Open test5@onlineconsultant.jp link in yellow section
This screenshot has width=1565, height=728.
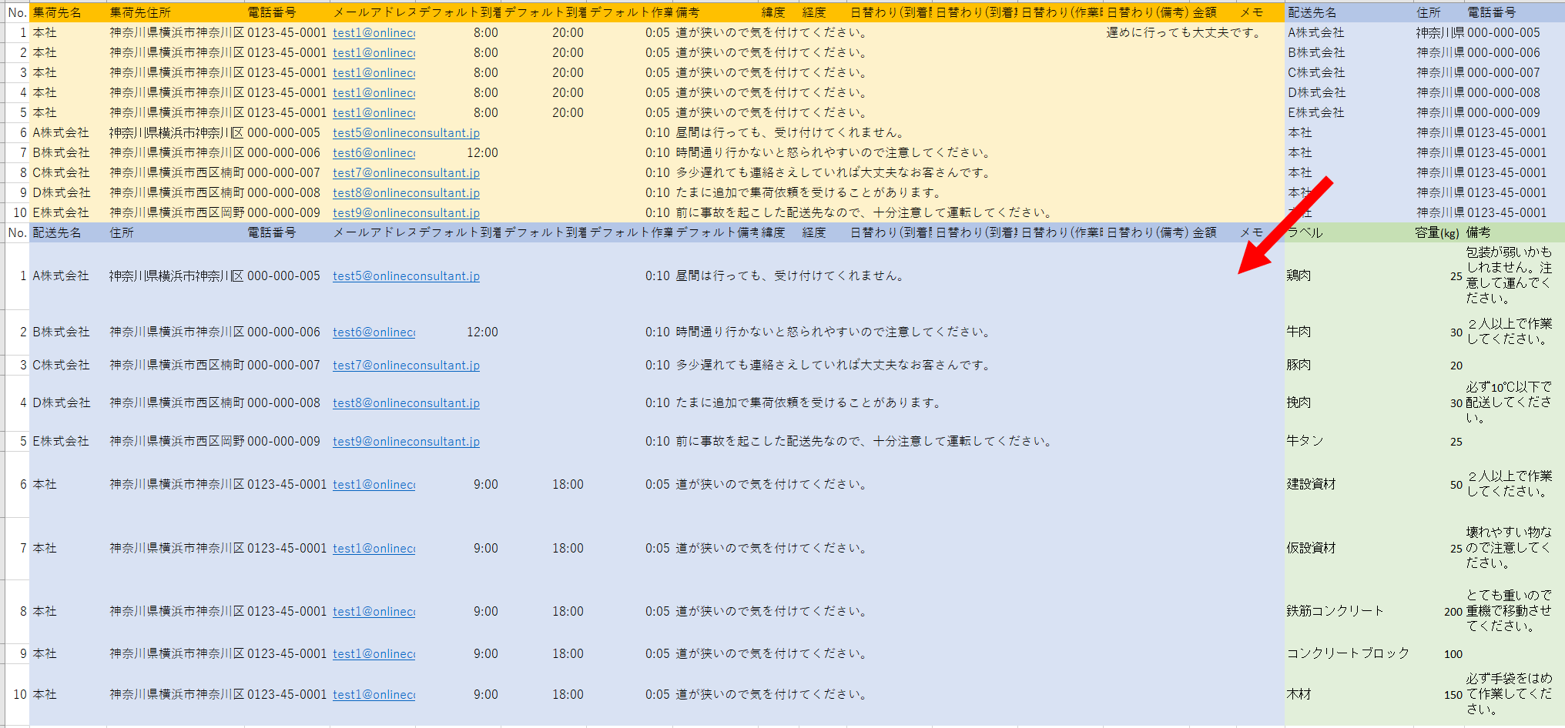click(x=406, y=133)
